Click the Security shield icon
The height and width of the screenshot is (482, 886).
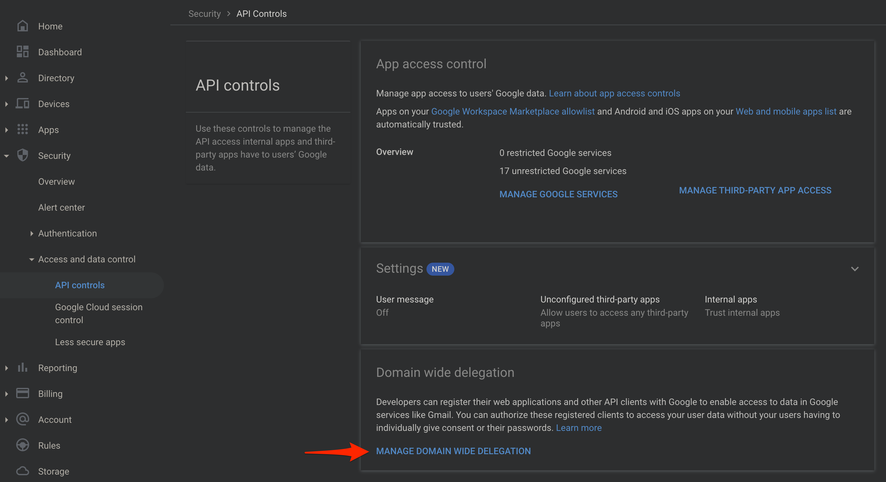coord(23,155)
